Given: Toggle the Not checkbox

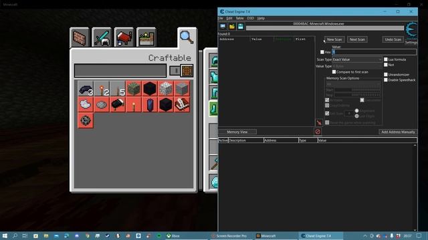Looking at the screenshot, I should (386, 65).
